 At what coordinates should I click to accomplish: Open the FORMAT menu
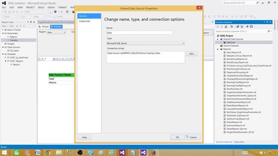point(63,7)
